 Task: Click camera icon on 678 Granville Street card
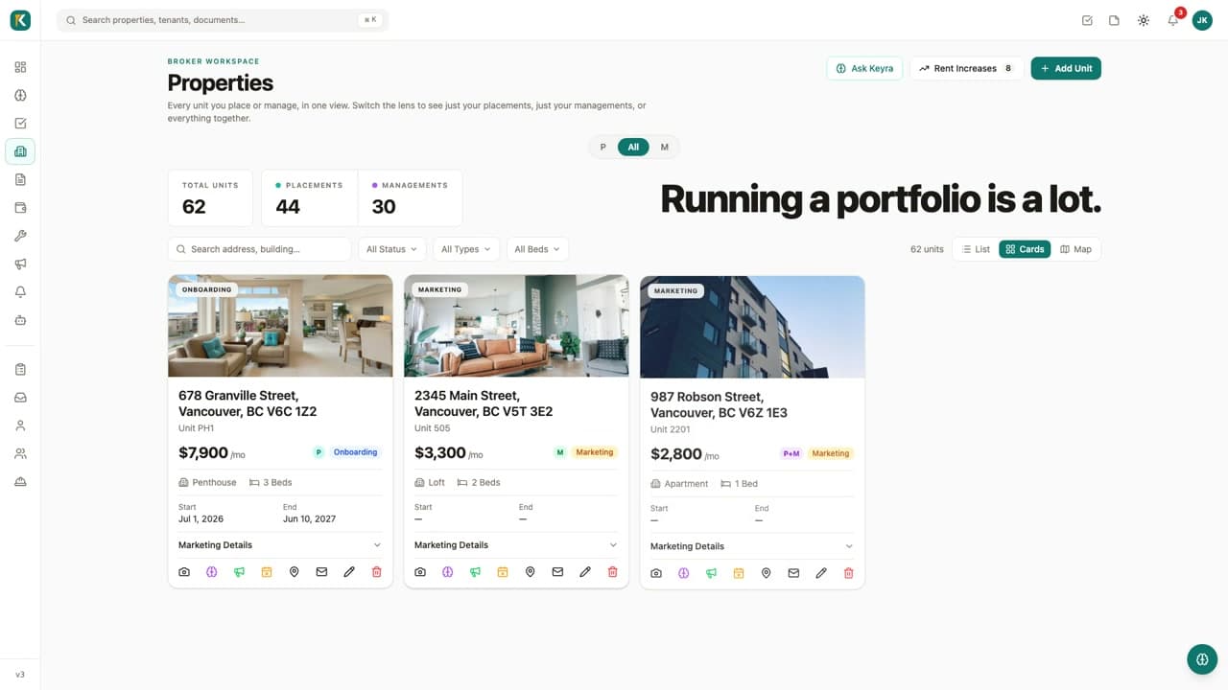tap(184, 572)
